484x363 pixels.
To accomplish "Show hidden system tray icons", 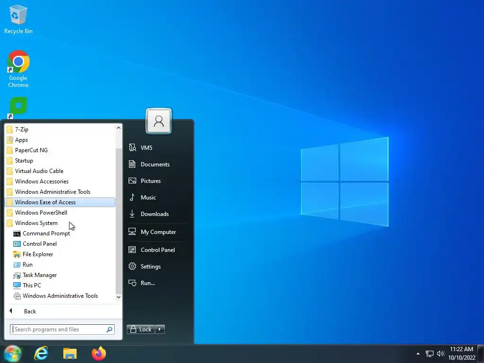I will click(418, 354).
